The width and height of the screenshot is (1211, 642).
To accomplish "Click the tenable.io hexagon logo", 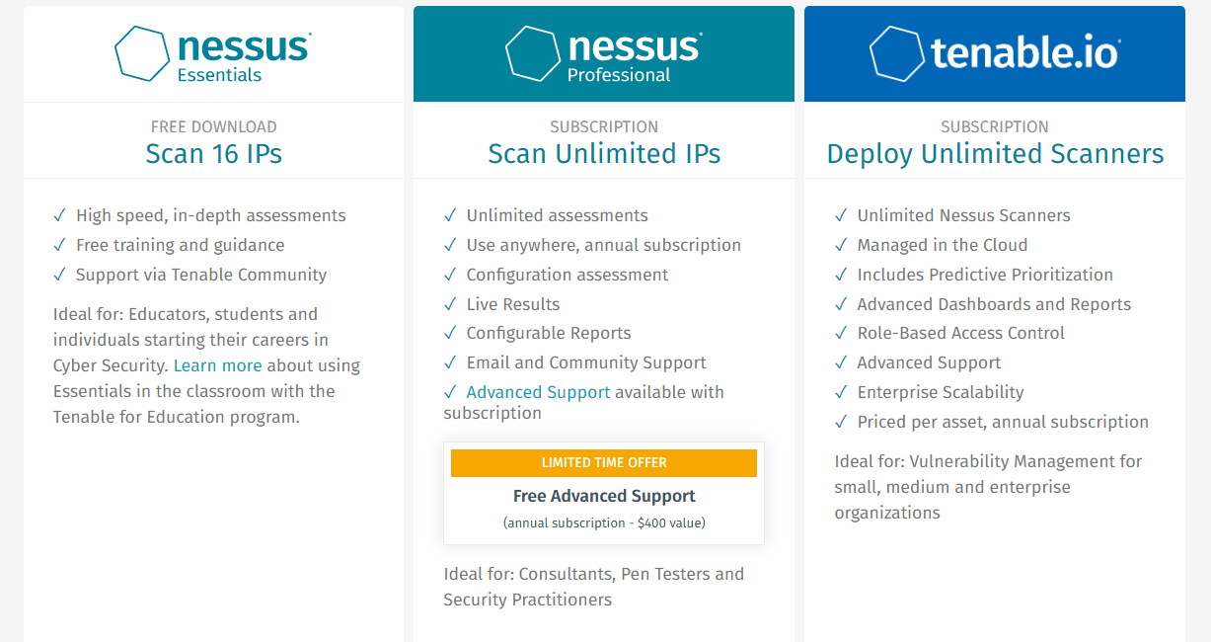I will (x=896, y=53).
